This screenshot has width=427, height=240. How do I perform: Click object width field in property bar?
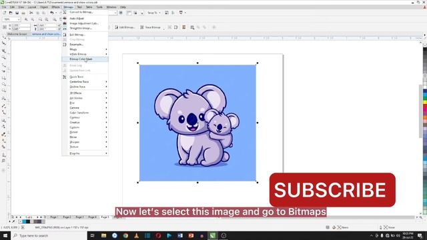[46, 25]
